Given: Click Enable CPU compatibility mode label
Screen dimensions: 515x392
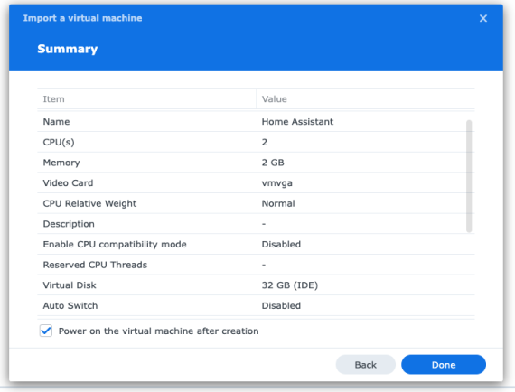Looking at the screenshot, I should pyautogui.click(x=115, y=244).
